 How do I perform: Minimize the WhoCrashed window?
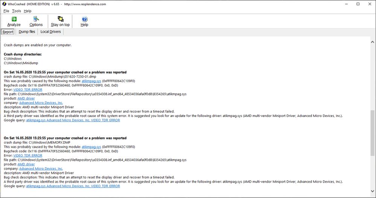point(347,4)
